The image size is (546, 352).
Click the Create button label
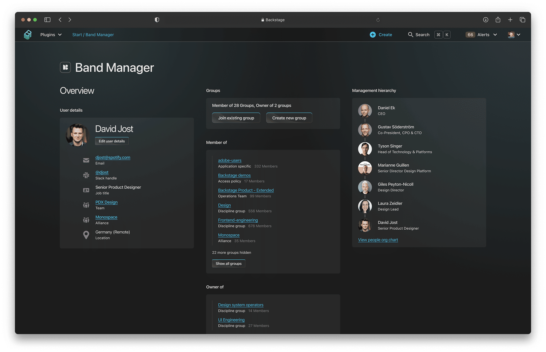point(385,35)
